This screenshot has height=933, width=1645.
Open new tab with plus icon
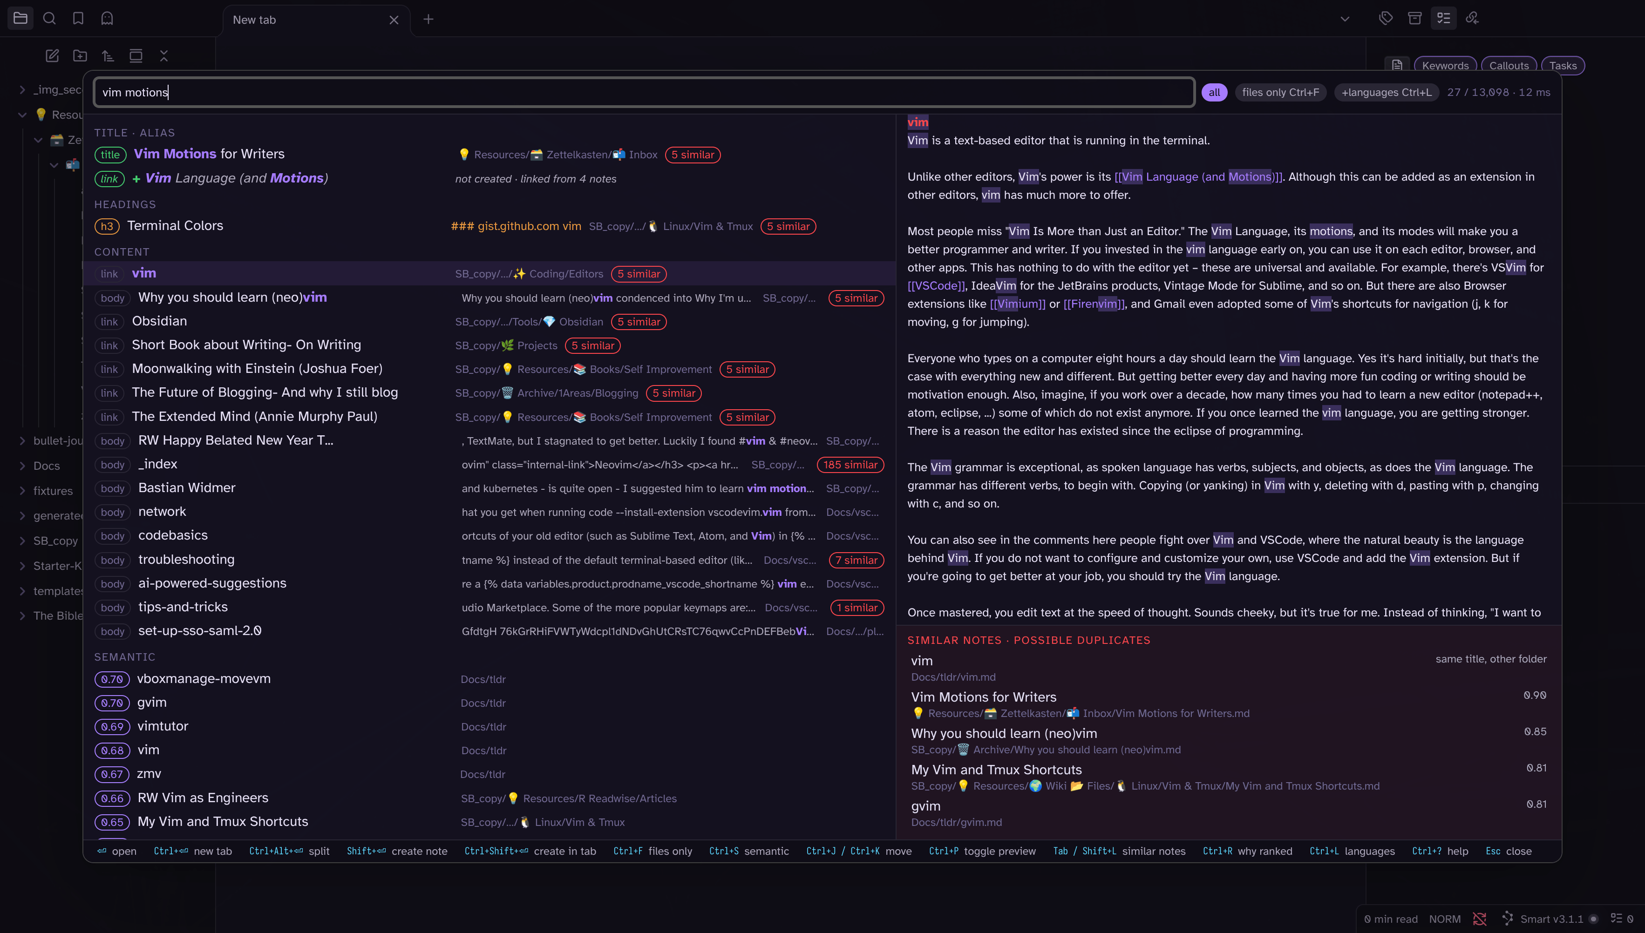pos(428,19)
